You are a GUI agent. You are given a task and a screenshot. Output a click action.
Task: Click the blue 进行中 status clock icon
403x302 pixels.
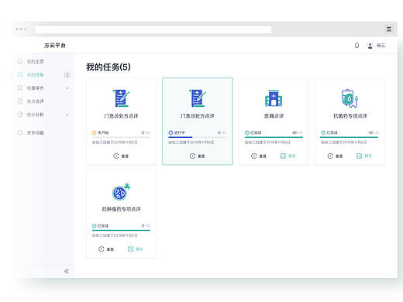[x=170, y=132]
